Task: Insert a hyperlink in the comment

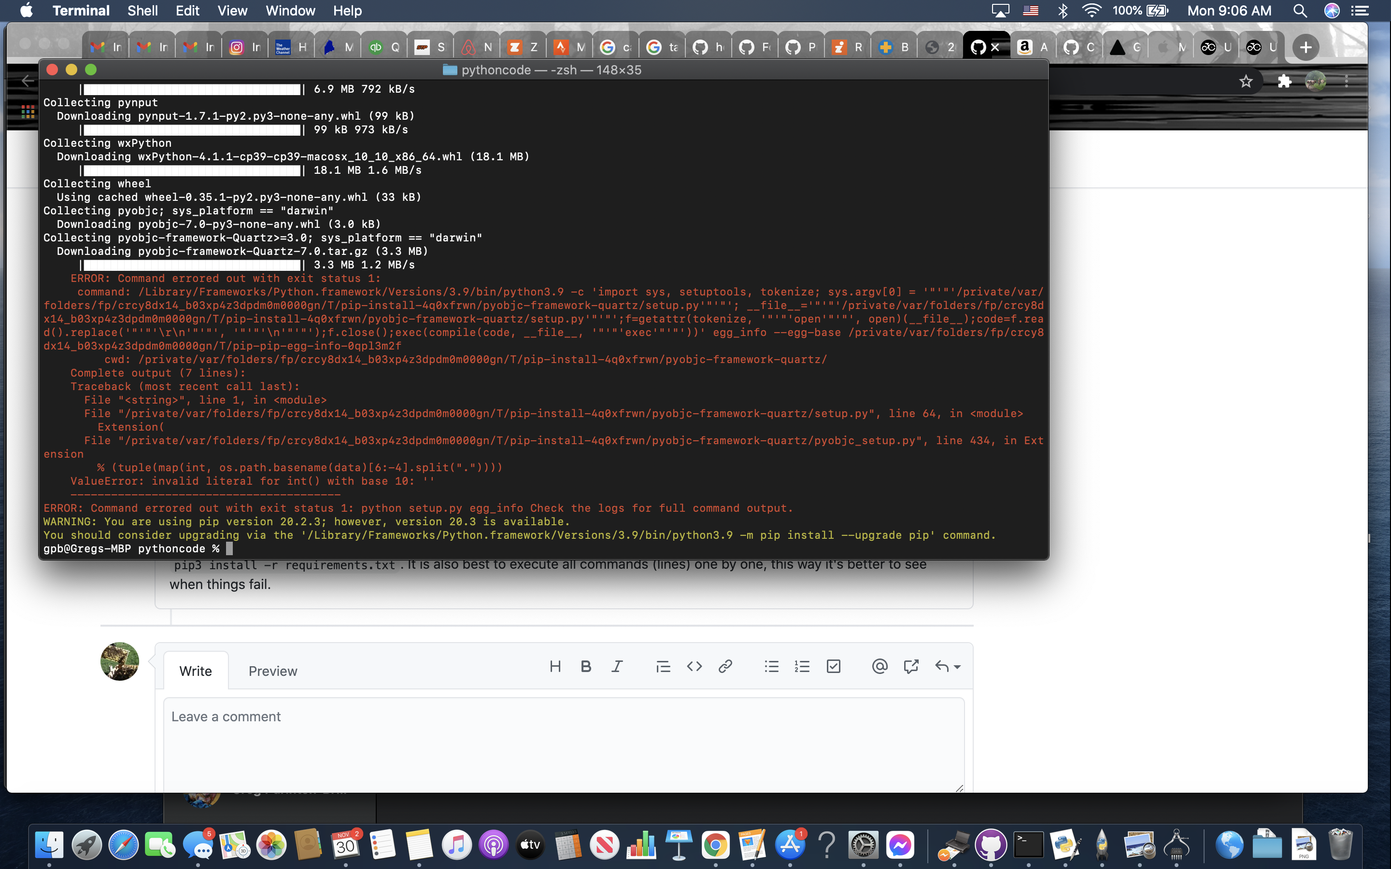Action: click(724, 666)
